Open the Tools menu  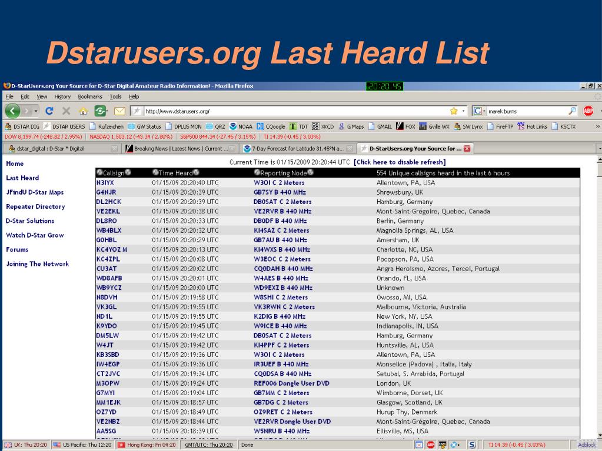pos(115,96)
